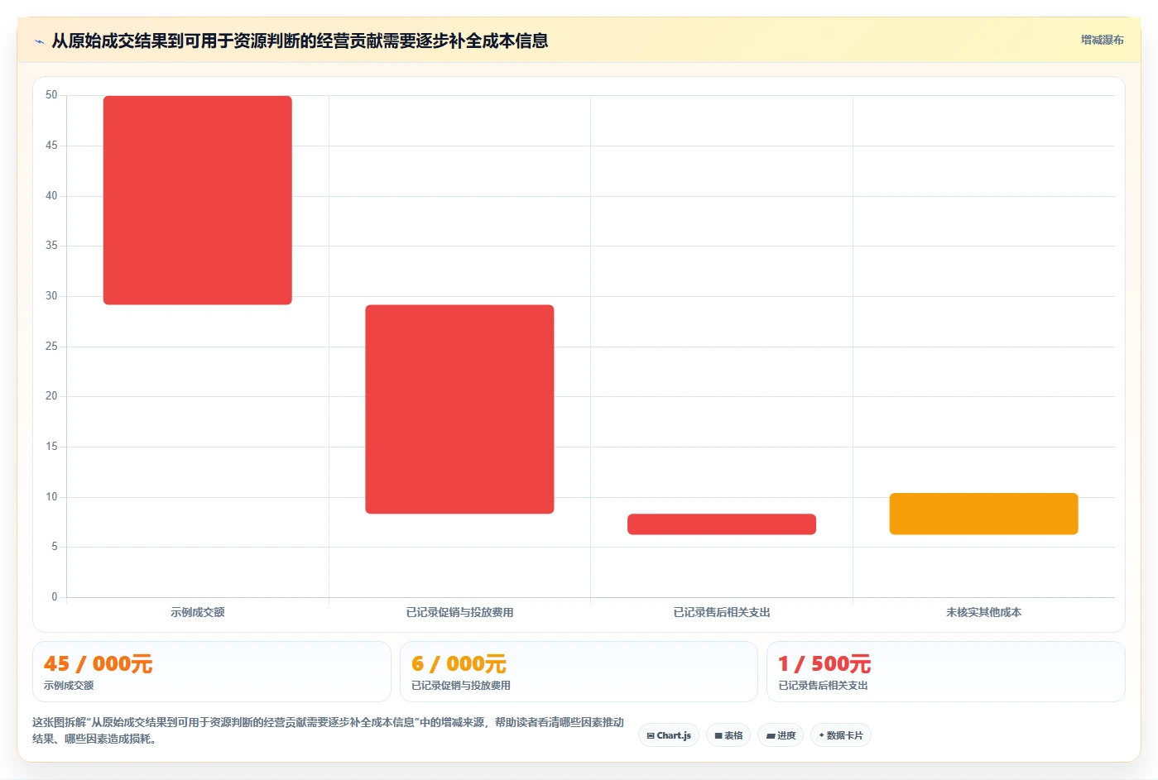Viewport: 1158px width, 780px height.
Task: Click 已记录售后相关支出 caption in third card
Action: [823, 686]
